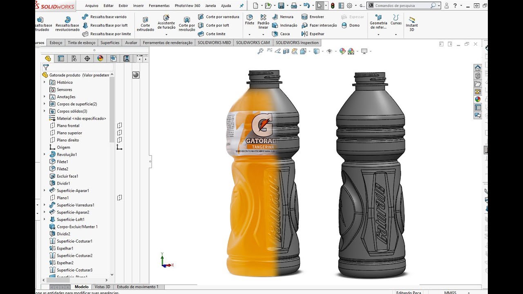This screenshot has height=294, width=523.
Task: Select the Filete feature tool
Action: coord(249,20)
